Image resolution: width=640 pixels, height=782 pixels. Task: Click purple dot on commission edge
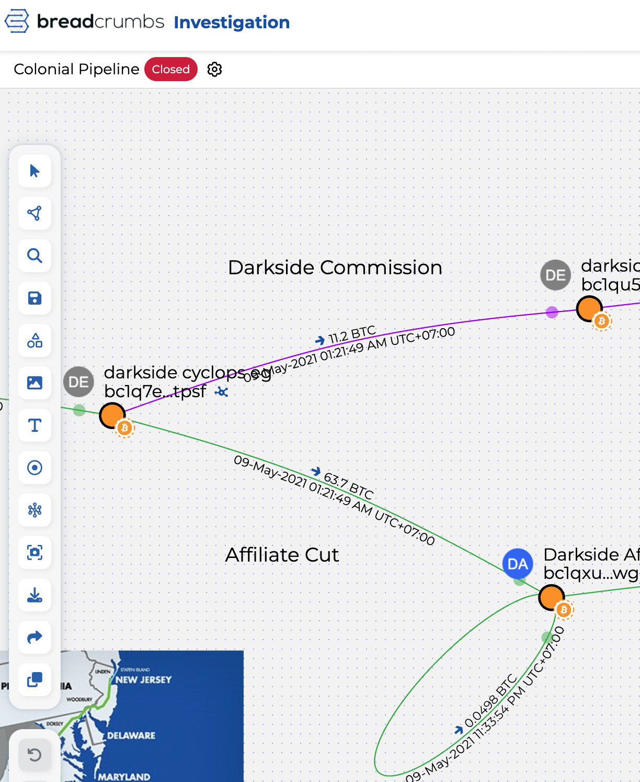click(x=552, y=312)
